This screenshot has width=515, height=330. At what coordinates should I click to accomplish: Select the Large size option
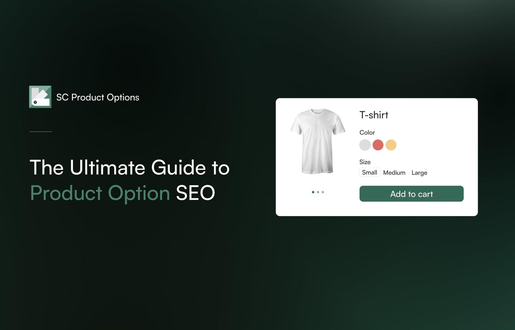click(x=419, y=173)
